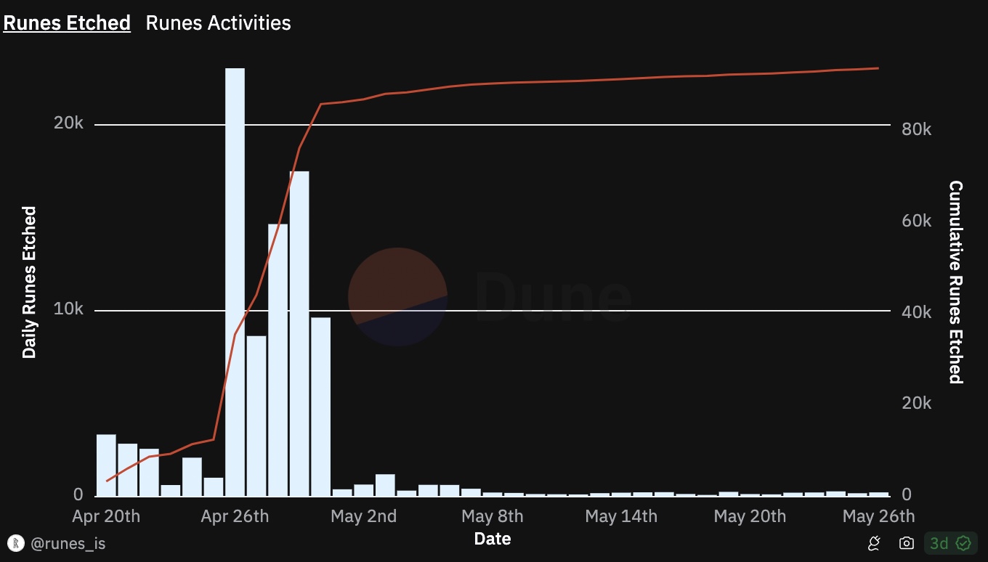
Task: Click the Cumulative Runes Etched axis title
Action: point(955,282)
